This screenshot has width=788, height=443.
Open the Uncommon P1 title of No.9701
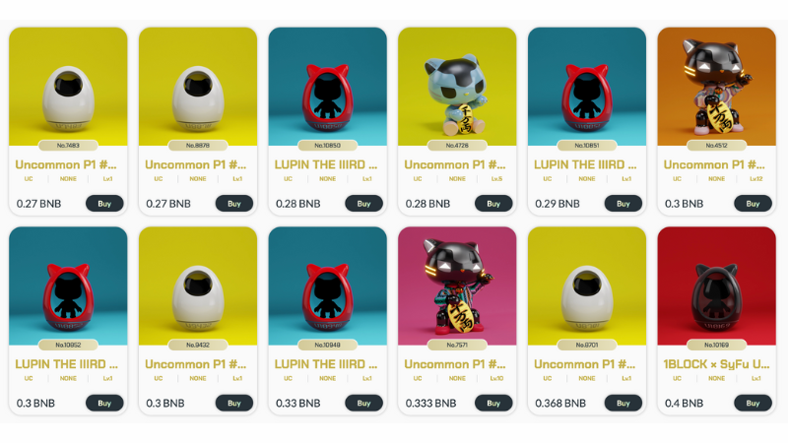click(584, 364)
